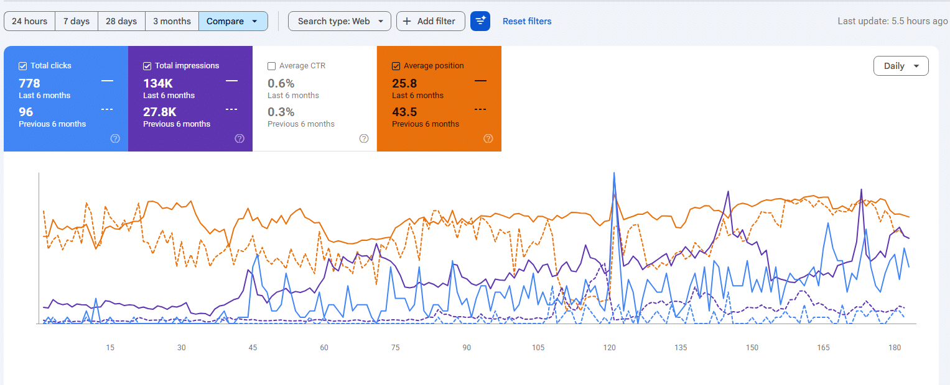Click the plus icon in Add filter
The image size is (950, 385).
coord(407,21)
